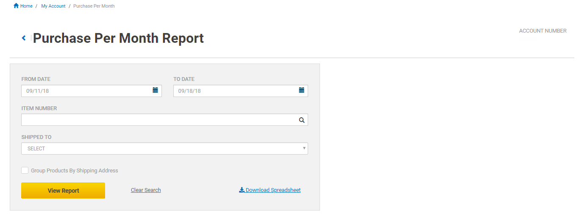Click the Download Spreadsheet link text
Screen dimensions: 587x219
click(273, 190)
